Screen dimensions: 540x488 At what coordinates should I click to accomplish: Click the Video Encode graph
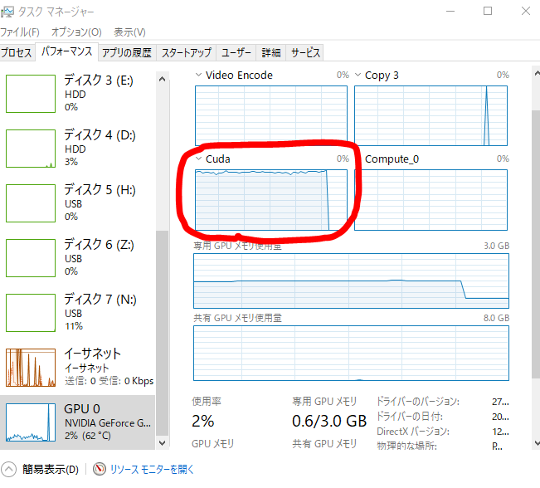pos(271,116)
